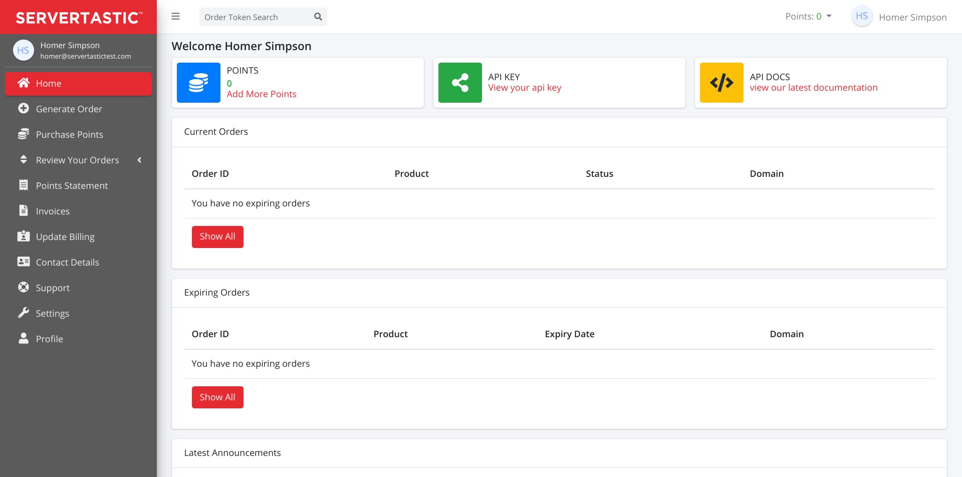
Task: Select the Purchase Points coins icon
Action: [x=23, y=134]
